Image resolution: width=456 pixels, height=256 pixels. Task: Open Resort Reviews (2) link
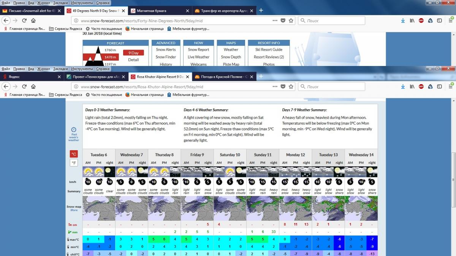[269, 57]
